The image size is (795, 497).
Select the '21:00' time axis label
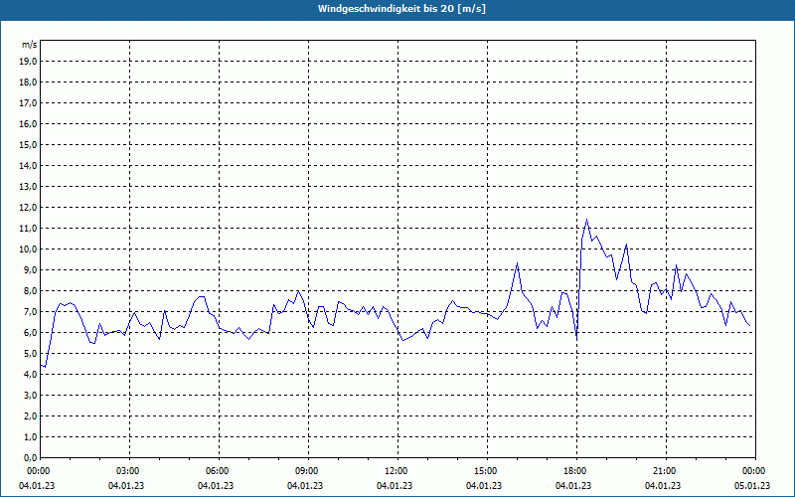(x=665, y=471)
